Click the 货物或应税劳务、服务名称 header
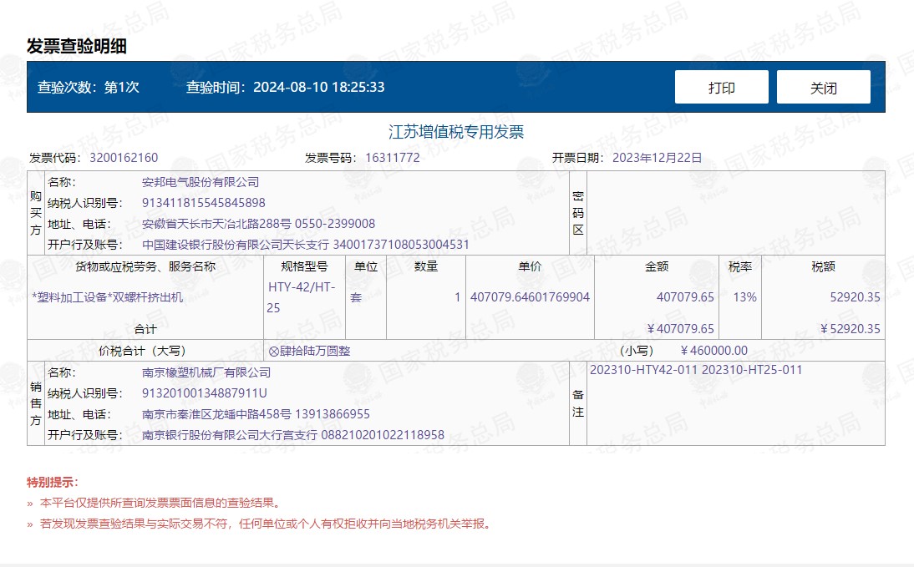Viewport: 914px width, 567px height. tap(145, 266)
